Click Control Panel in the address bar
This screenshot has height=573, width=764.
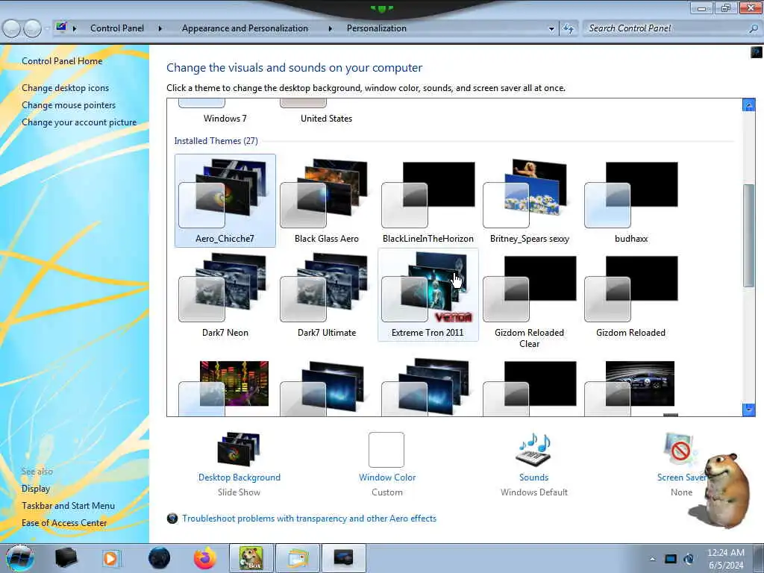tap(117, 28)
